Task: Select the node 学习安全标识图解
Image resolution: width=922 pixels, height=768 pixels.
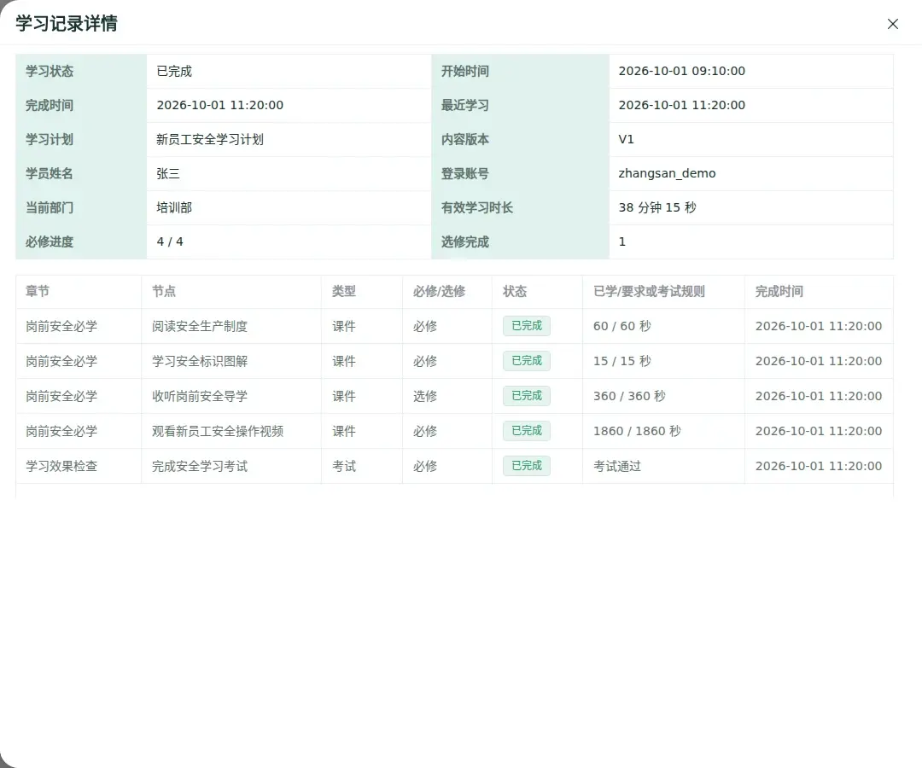Action: 200,361
